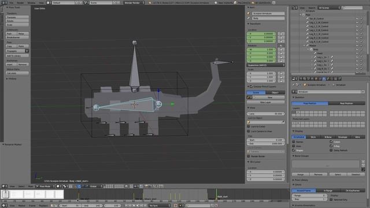The image size is (370, 208).
Task: Click the timeline editor type icon
Action: [x=4, y=206]
